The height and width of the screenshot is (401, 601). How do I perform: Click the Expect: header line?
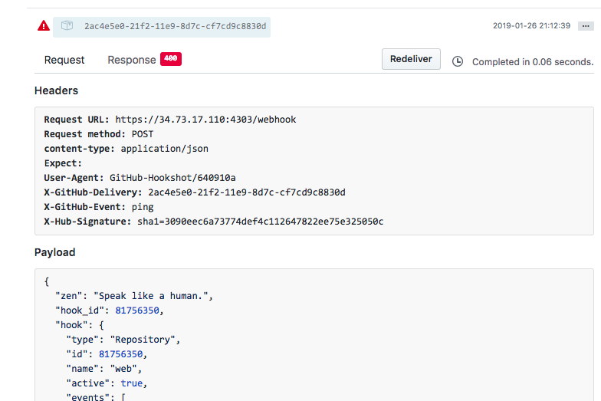tap(63, 163)
